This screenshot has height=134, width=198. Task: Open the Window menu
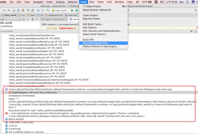(119, 2)
